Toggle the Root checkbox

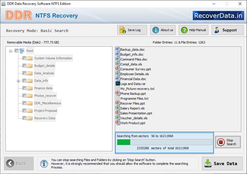[16, 50]
